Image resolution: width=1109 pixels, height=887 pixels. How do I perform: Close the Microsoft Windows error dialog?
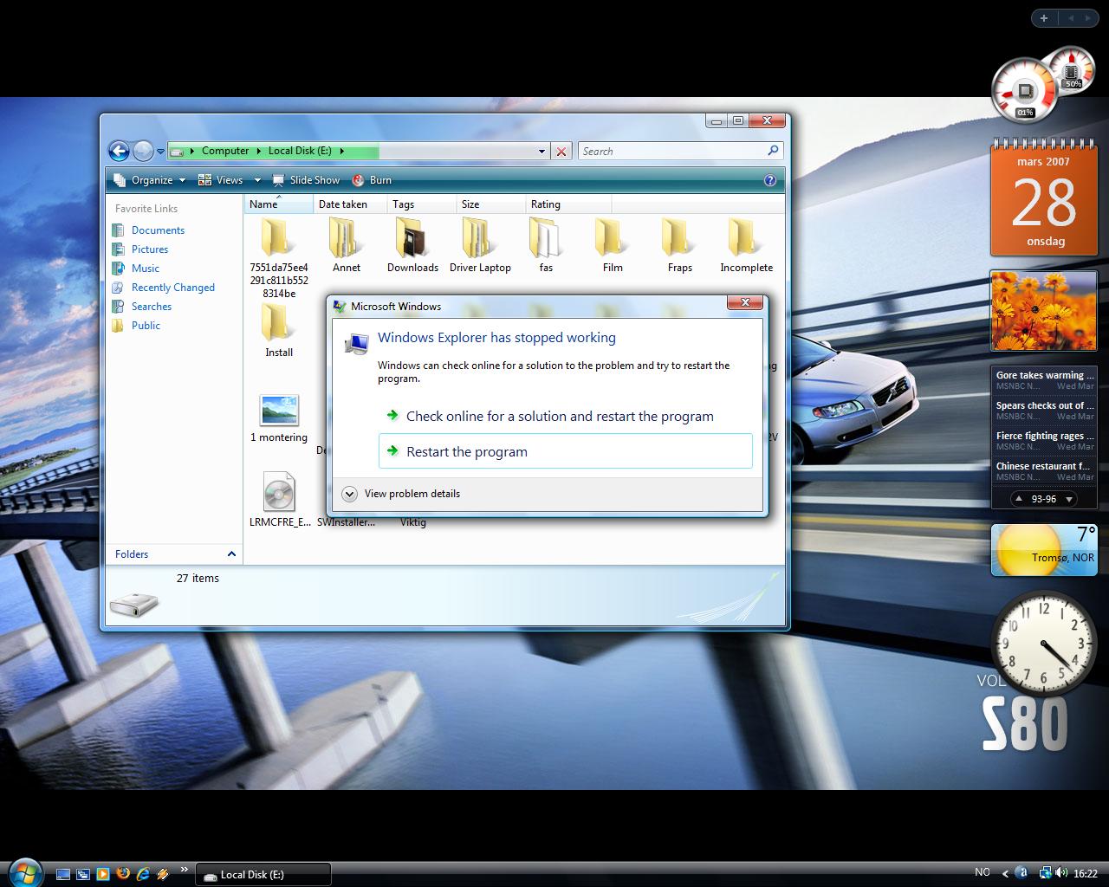744,302
